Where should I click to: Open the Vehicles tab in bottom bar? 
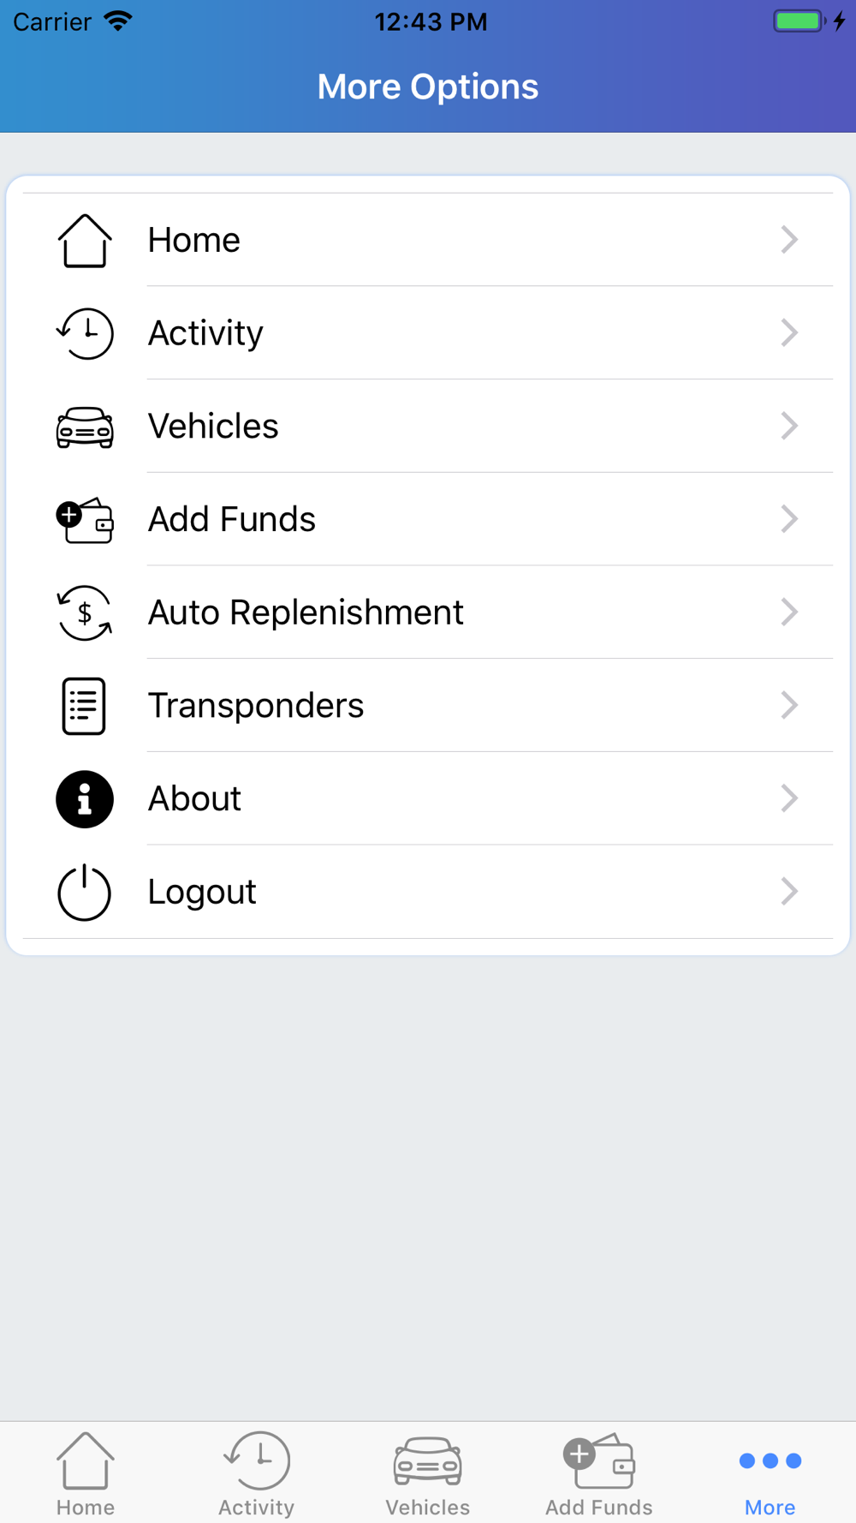[x=428, y=1473]
